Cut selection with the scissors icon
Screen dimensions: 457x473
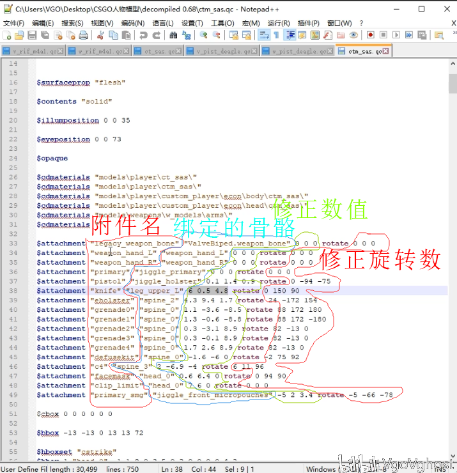[x=100, y=35]
